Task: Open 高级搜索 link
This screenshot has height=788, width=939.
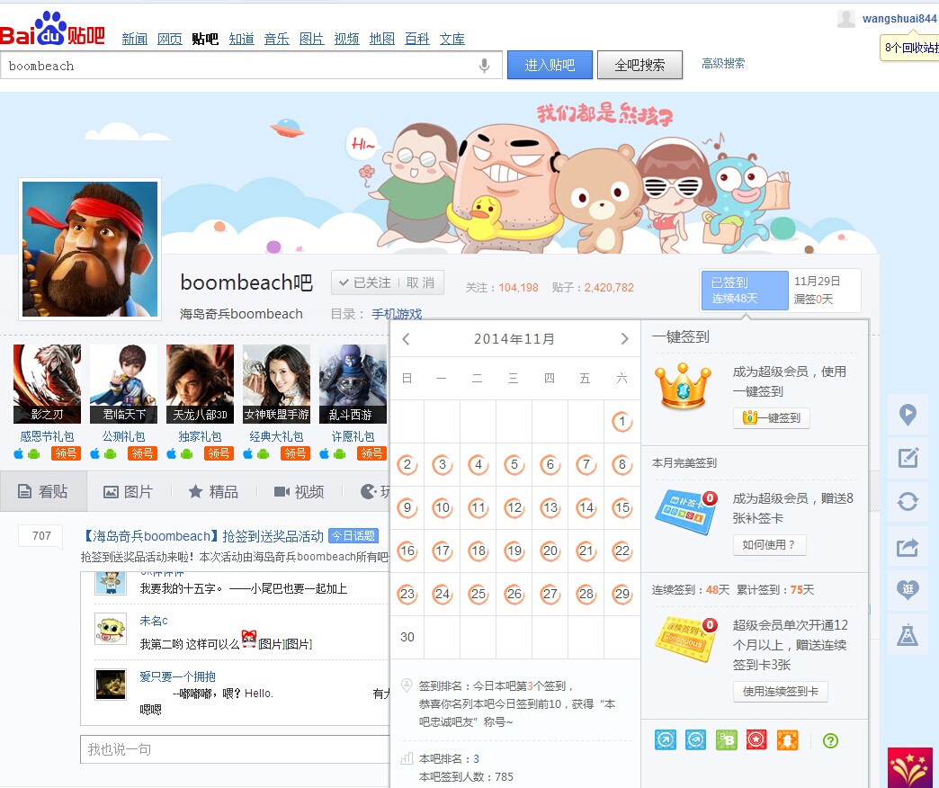Action: point(723,64)
